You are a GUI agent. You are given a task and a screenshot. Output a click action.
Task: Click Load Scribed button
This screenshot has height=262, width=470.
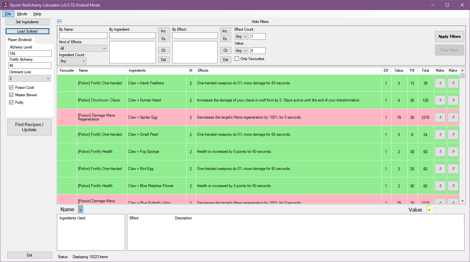coord(27,31)
